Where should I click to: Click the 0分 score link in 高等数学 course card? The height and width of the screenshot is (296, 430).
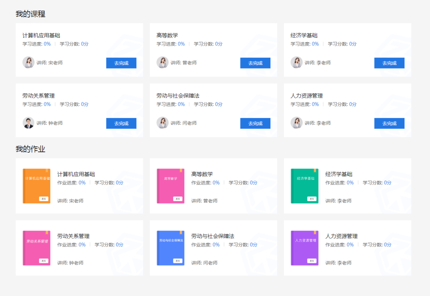[x=218, y=44]
